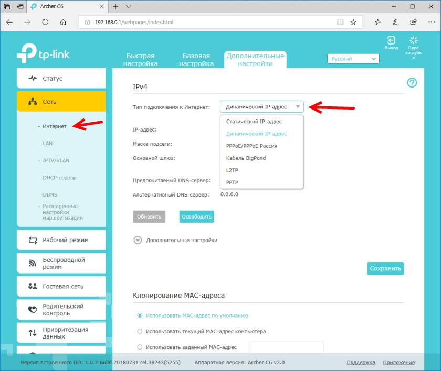Click the set tabs aside icon

pyautogui.click(x=20, y=6)
